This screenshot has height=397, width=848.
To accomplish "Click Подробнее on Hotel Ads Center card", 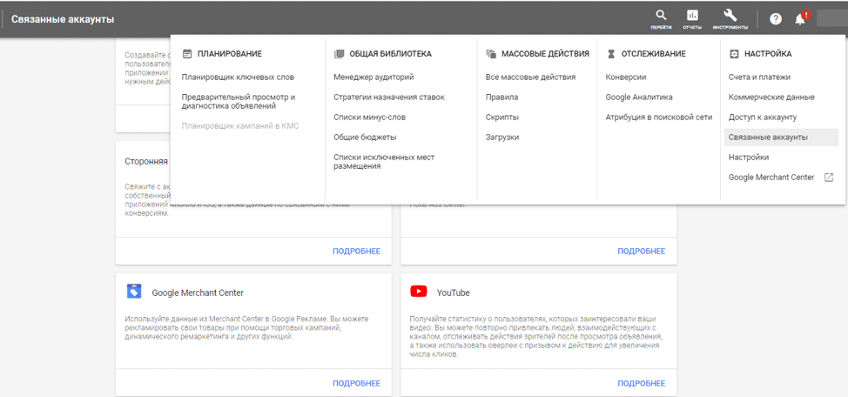I will coord(642,251).
